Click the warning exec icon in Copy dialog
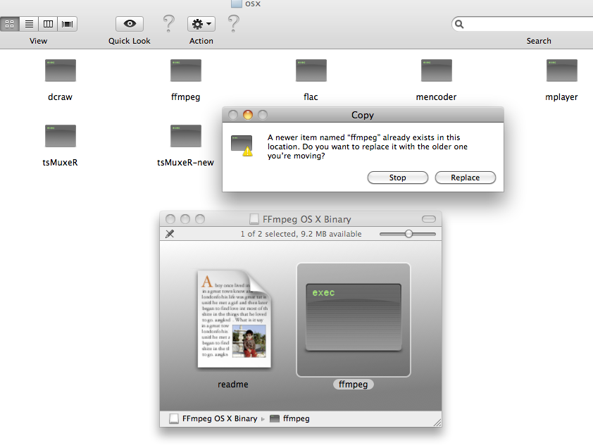Image resolution: width=593 pixels, height=448 pixels. click(242, 146)
